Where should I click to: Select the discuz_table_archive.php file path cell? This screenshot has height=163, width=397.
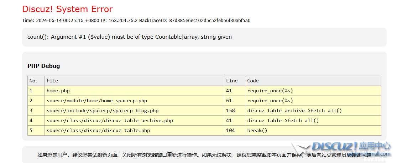click(110, 121)
